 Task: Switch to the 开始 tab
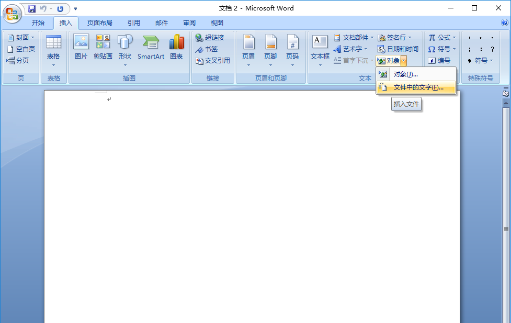(38, 23)
